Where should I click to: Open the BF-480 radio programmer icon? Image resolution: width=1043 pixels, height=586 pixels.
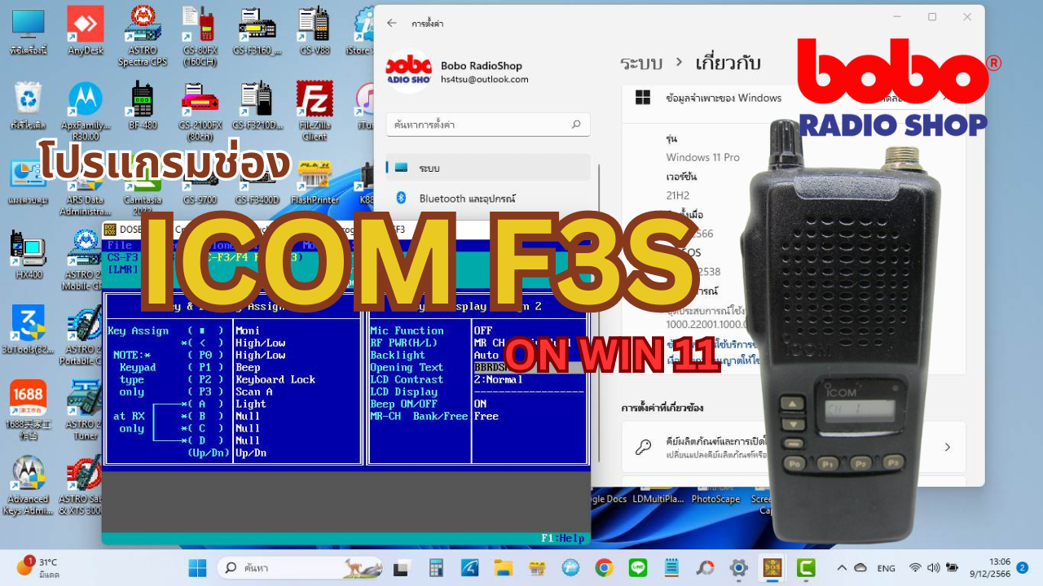point(143,105)
